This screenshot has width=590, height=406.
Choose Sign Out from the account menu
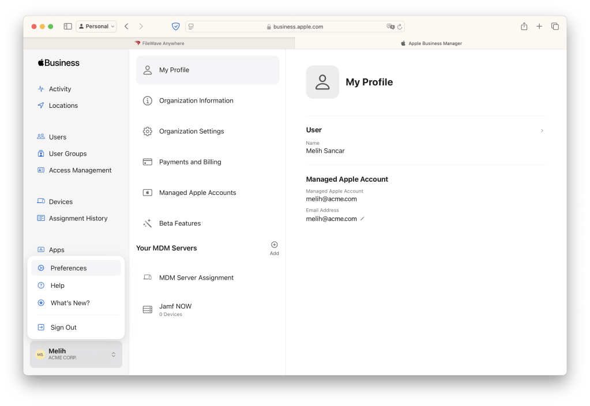coord(63,328)
